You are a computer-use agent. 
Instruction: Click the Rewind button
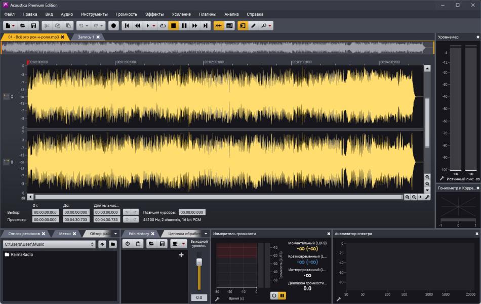tap(137, 26)
